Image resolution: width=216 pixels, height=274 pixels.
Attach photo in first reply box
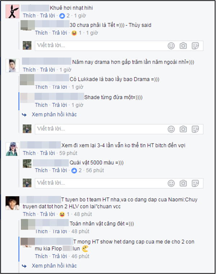pyautogui.click(x=183, y=46)
